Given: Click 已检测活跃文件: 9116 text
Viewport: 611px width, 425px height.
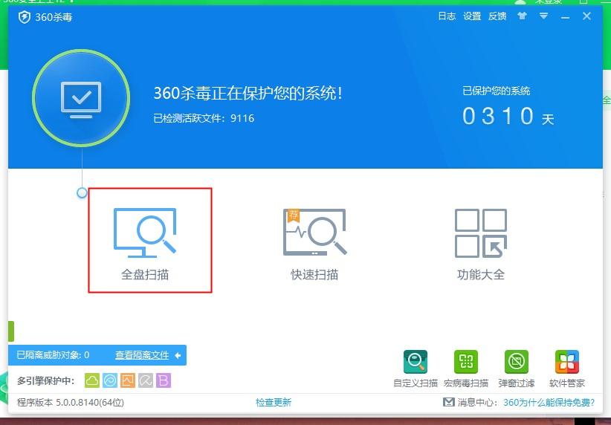Looking at the screenshot, I should coord(204,118).
